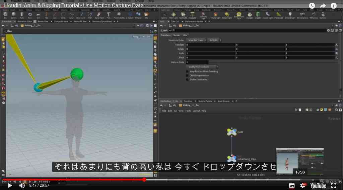Open the Scale Rot Trans order dropdown

tap(196, 40)
